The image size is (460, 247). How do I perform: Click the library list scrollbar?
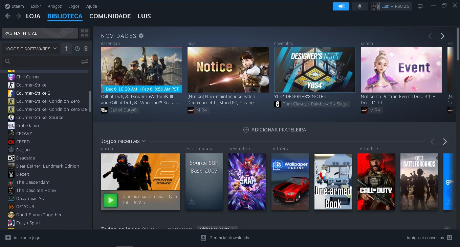pyautogui.click(x=90, y=101)
